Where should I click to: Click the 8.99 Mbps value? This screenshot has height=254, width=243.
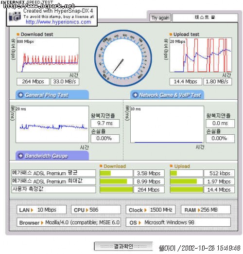pyautogui.click(x=149, y=181)
